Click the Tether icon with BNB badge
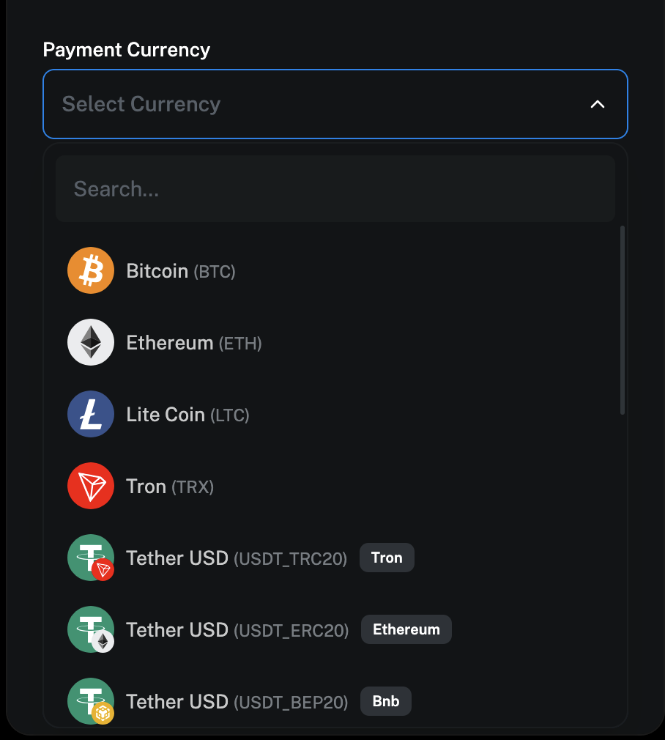665x740 pixels. click(x=91, y=701)
